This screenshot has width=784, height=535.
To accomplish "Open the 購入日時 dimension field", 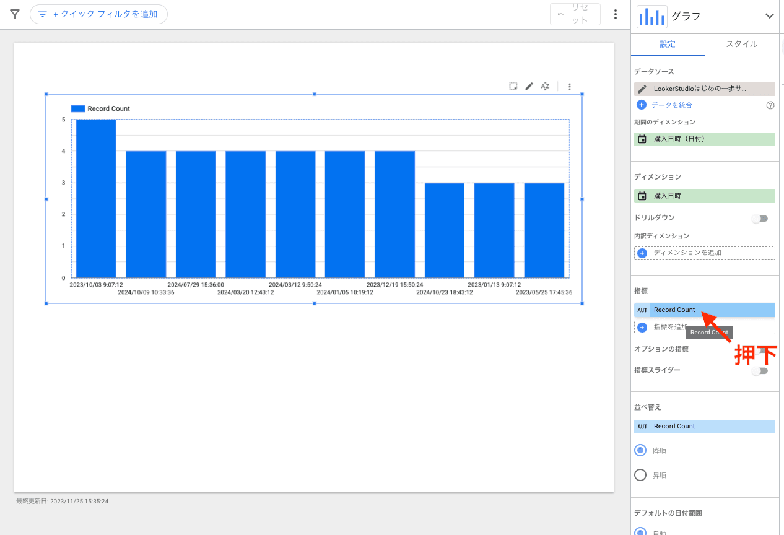I will point(705,196).
